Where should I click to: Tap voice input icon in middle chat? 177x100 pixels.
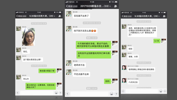click(67, 94)
